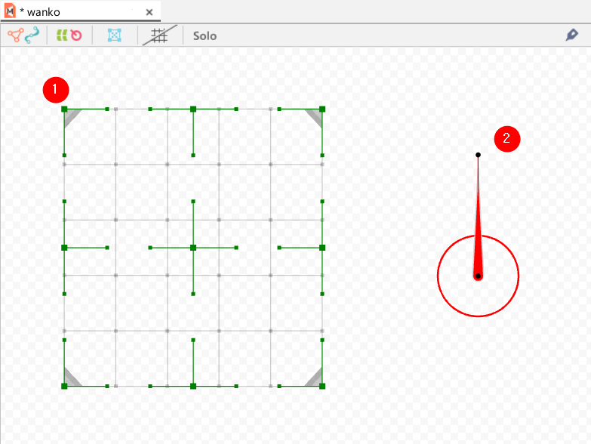Viewport: 591px width, 444px height.
Task: Select the cyan deform path tool
Action: pyautogui.click(x=32, y=35)
